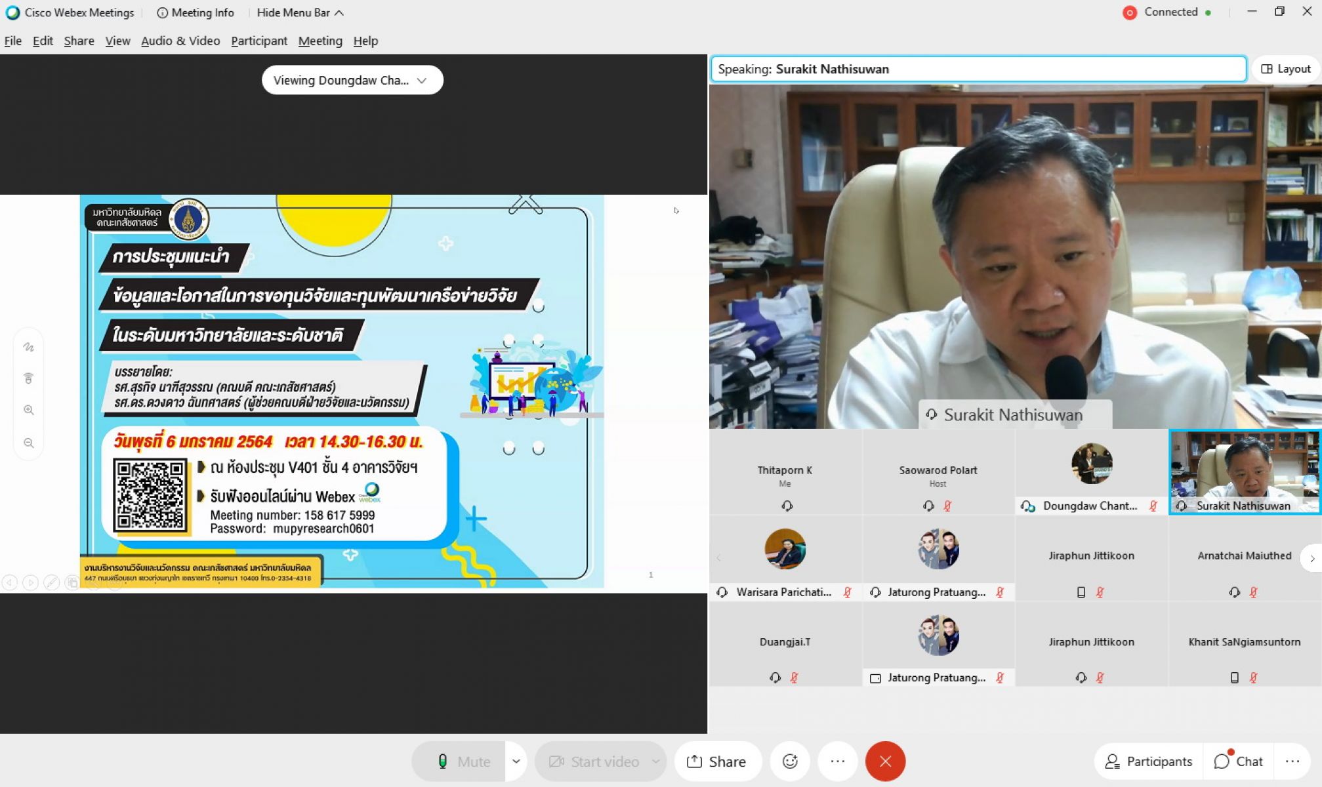Click Khanit SaNgiamsuntorn's muted microphone icon
The height and width of the screenshot is (787, 1322).
click(x=1253, y=677)
